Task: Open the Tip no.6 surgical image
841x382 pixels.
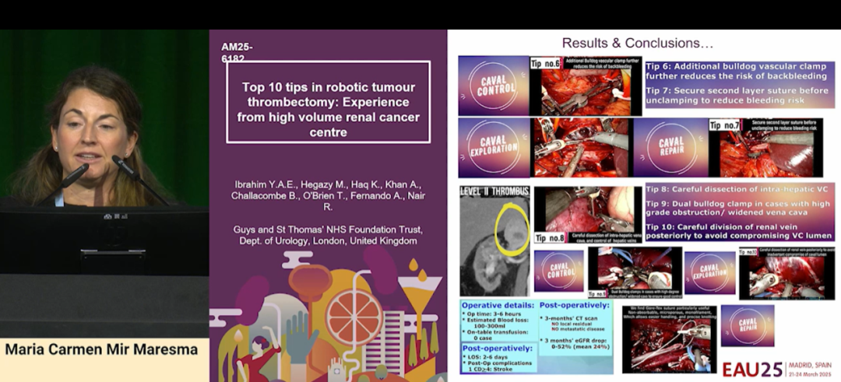Action: coord(586,86)
